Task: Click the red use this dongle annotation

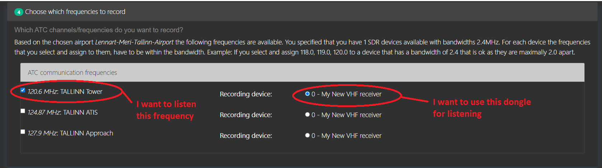Action: pyautogui.click(x=482, y=108)
